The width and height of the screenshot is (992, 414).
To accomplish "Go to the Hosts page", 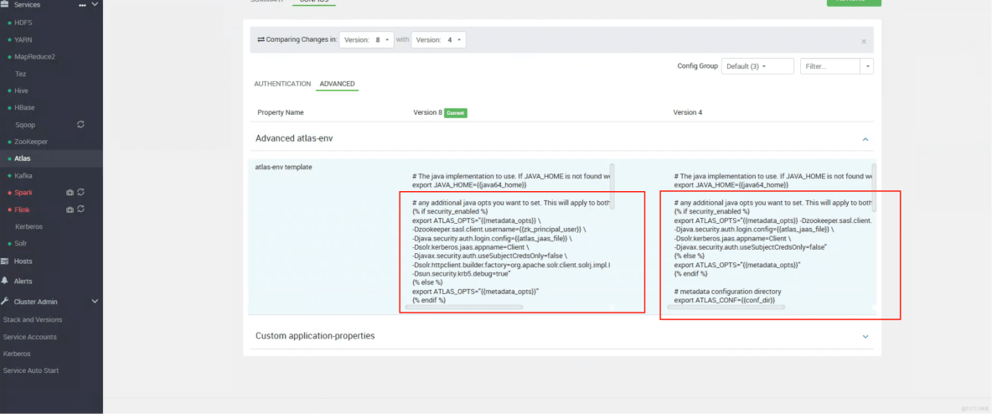I will 23,261.
